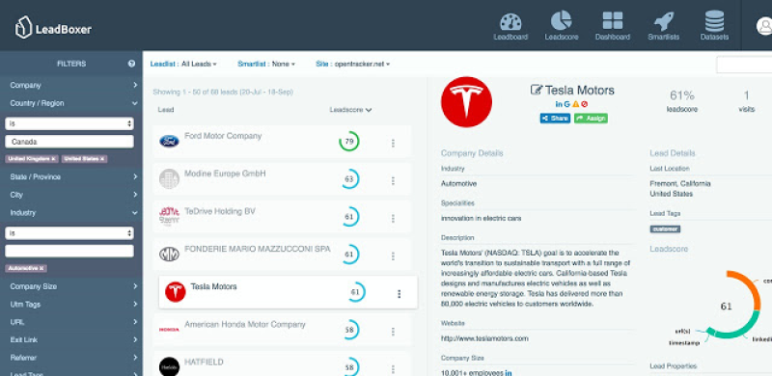
Task: Click the filters help question mark icon
Action: 131,64
